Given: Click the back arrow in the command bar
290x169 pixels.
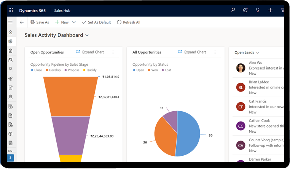Looking at the screenshot, I should pos(22,22).
